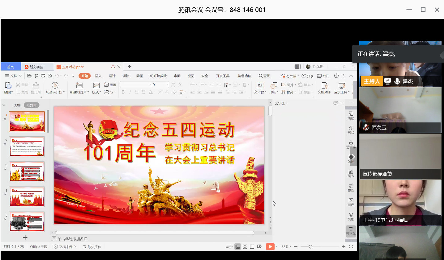Toggle Underline text formatting
444x260 pixels.
pyautogui.click(x=137, y=92)
